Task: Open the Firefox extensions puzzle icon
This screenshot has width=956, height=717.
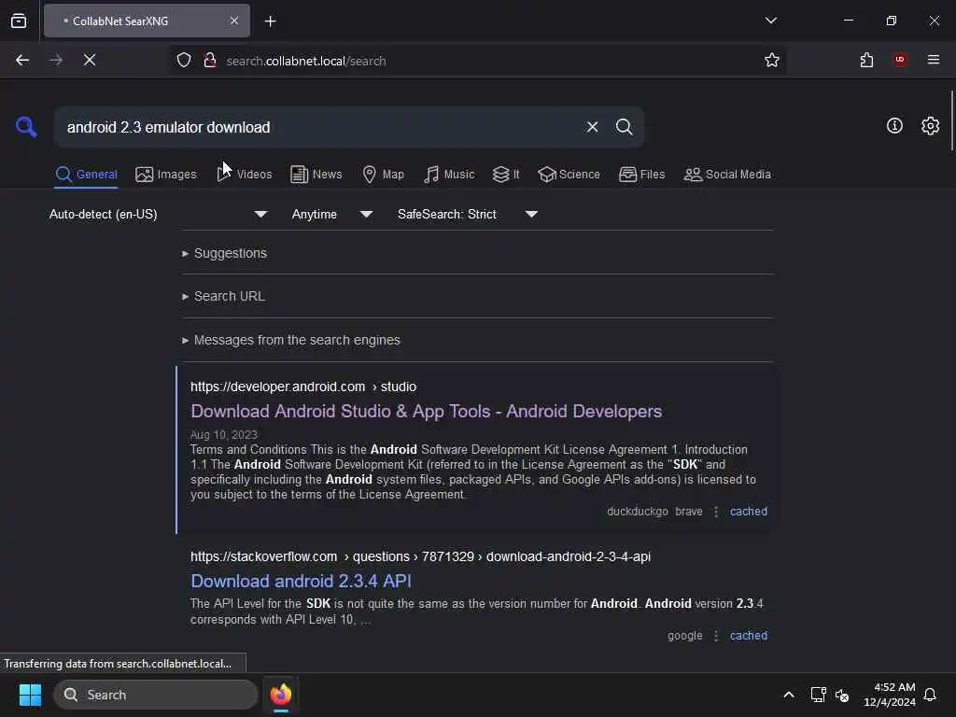Action: (866, 60)
